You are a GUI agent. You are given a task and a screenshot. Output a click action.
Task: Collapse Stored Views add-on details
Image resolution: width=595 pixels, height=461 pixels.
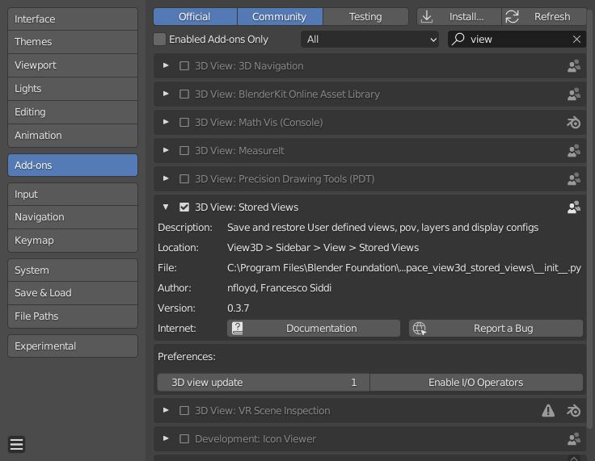coord(166,207)
